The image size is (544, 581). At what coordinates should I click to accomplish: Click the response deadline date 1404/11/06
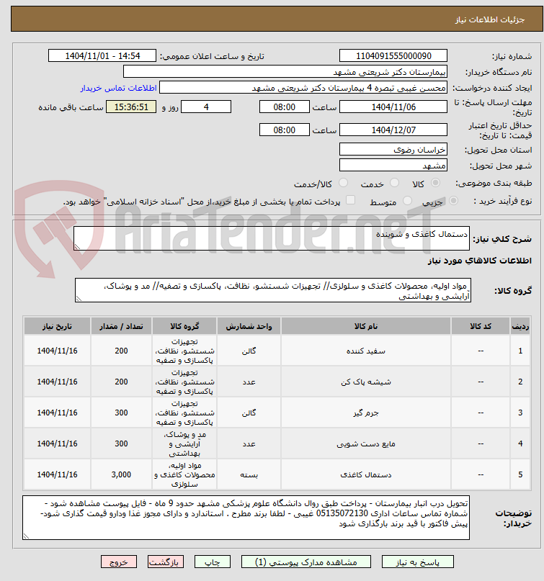point(393,107)
